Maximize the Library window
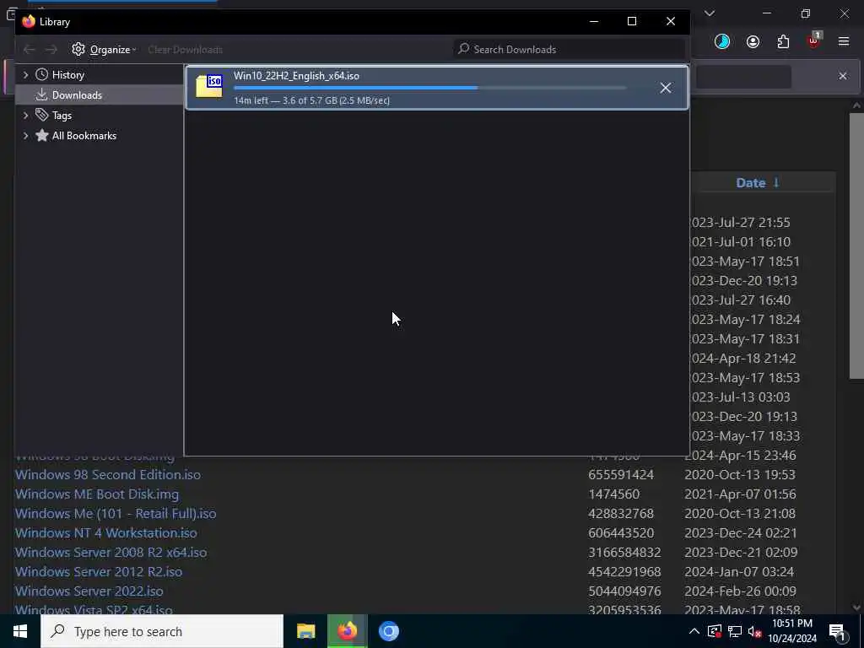864x648 pixels. click(632, 21)
